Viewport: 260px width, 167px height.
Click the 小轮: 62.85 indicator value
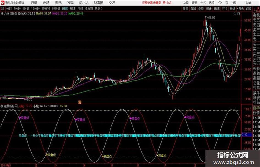pyautogui.click(x=40, y=106)
